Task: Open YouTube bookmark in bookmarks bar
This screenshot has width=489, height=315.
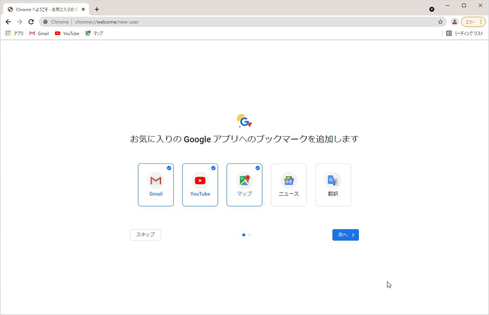Action: coord(67,33)
